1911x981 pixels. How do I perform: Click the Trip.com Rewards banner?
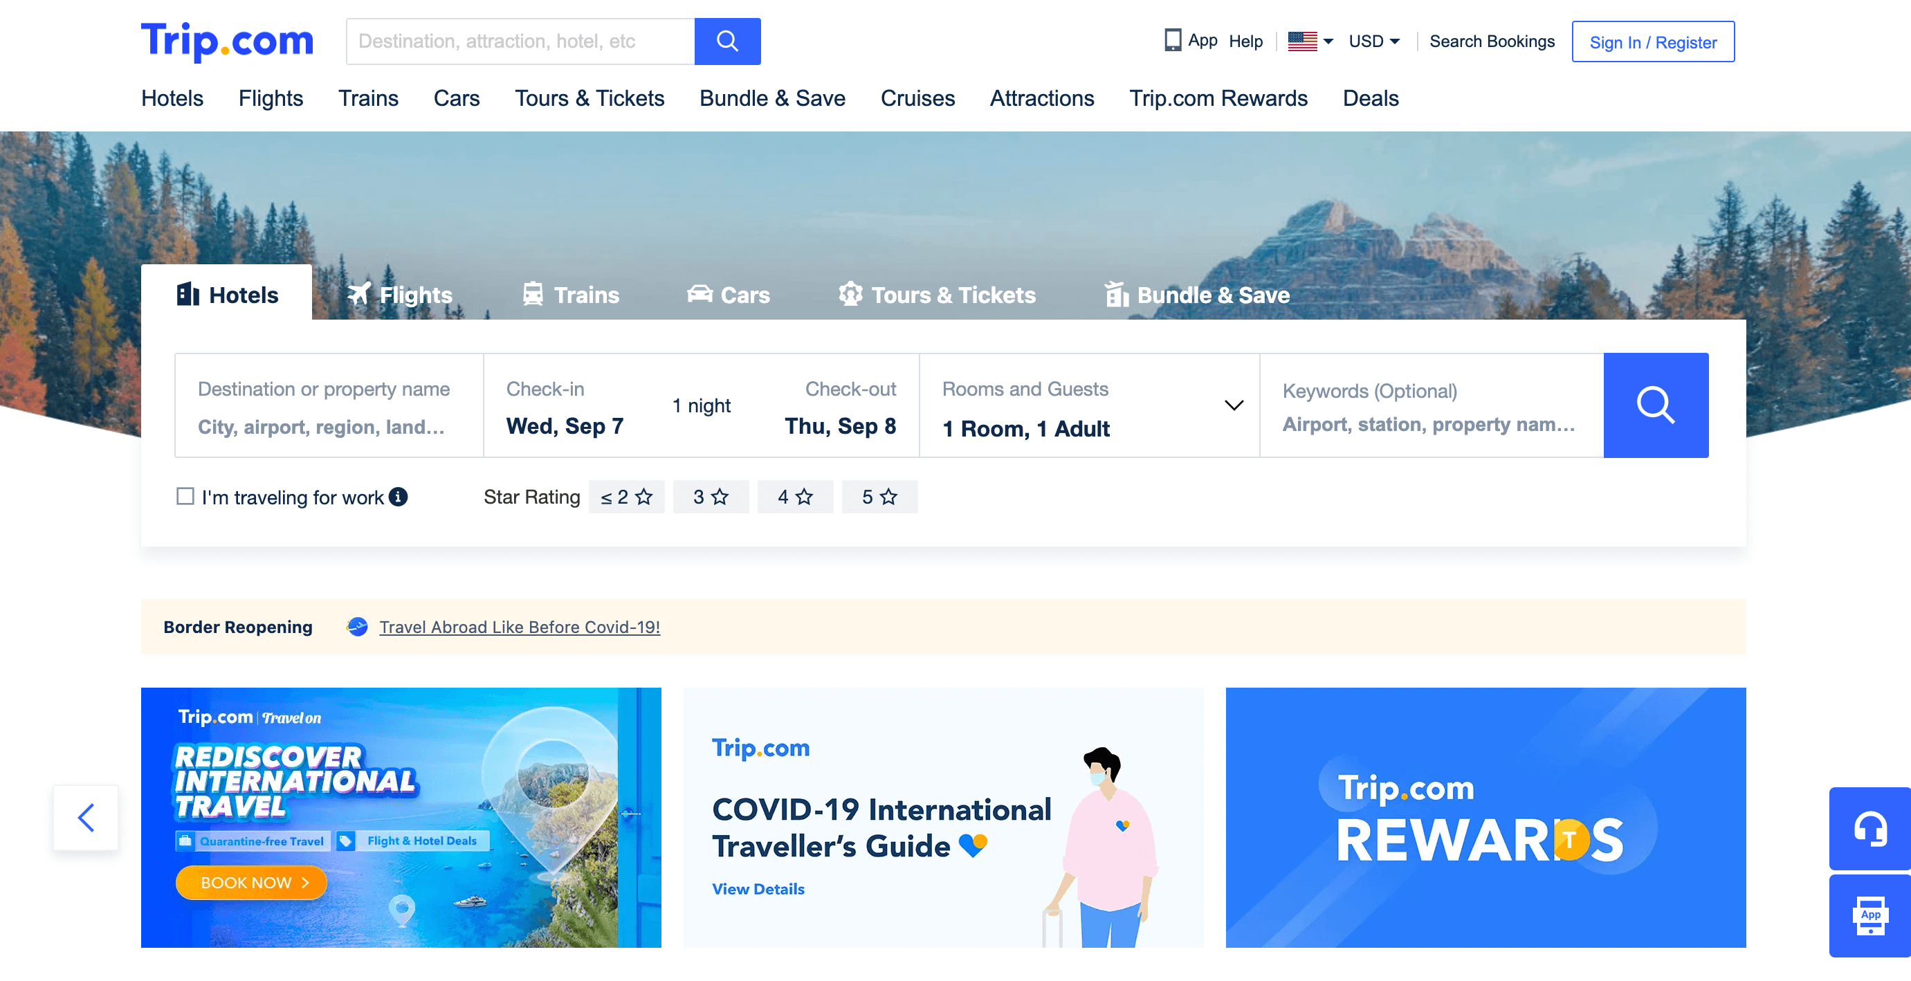pos(1485,817)
